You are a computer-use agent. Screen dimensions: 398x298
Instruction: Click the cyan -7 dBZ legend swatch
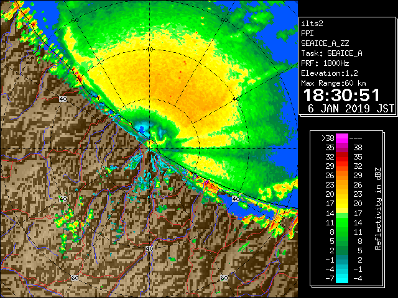[x=342, y=278]
